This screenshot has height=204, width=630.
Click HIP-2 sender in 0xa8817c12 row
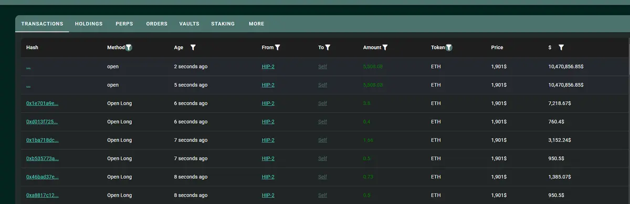pyautogui.click(x=268, y=195)
